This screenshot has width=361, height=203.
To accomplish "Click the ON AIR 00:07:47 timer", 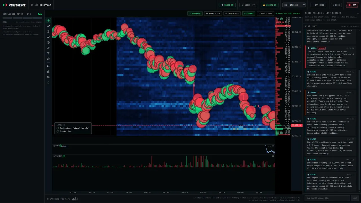I will point(41,5).
